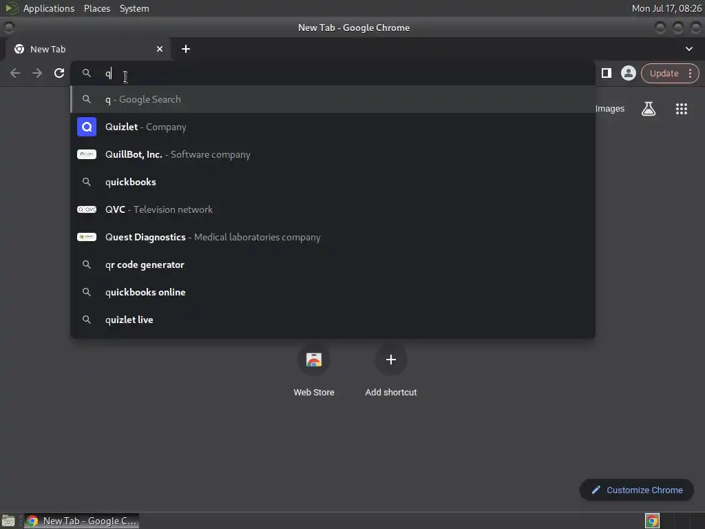Reload the page with the refresh icon
This screenshot has width=705, height=529.
coord(59,73)
